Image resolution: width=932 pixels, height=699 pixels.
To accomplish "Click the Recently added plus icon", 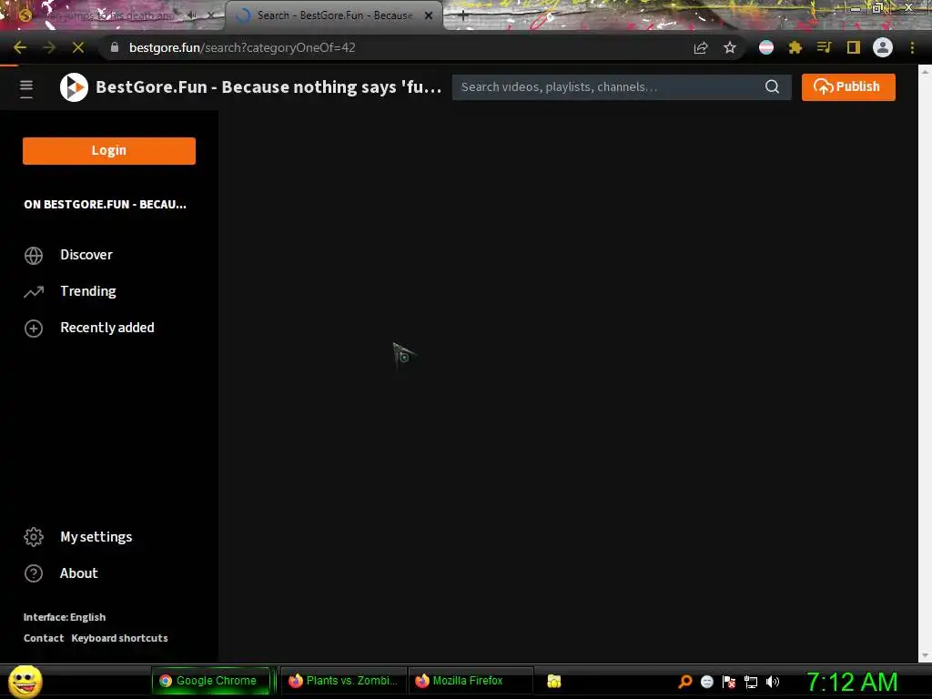I will click(x=34, y=328).
